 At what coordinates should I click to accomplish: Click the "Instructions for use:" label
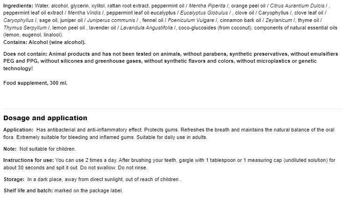pyautogui.click(x=26, y=160)
